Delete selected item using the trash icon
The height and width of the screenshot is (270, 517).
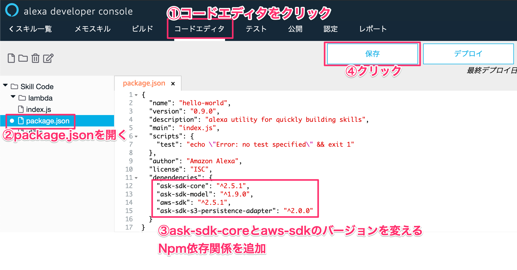36,58
